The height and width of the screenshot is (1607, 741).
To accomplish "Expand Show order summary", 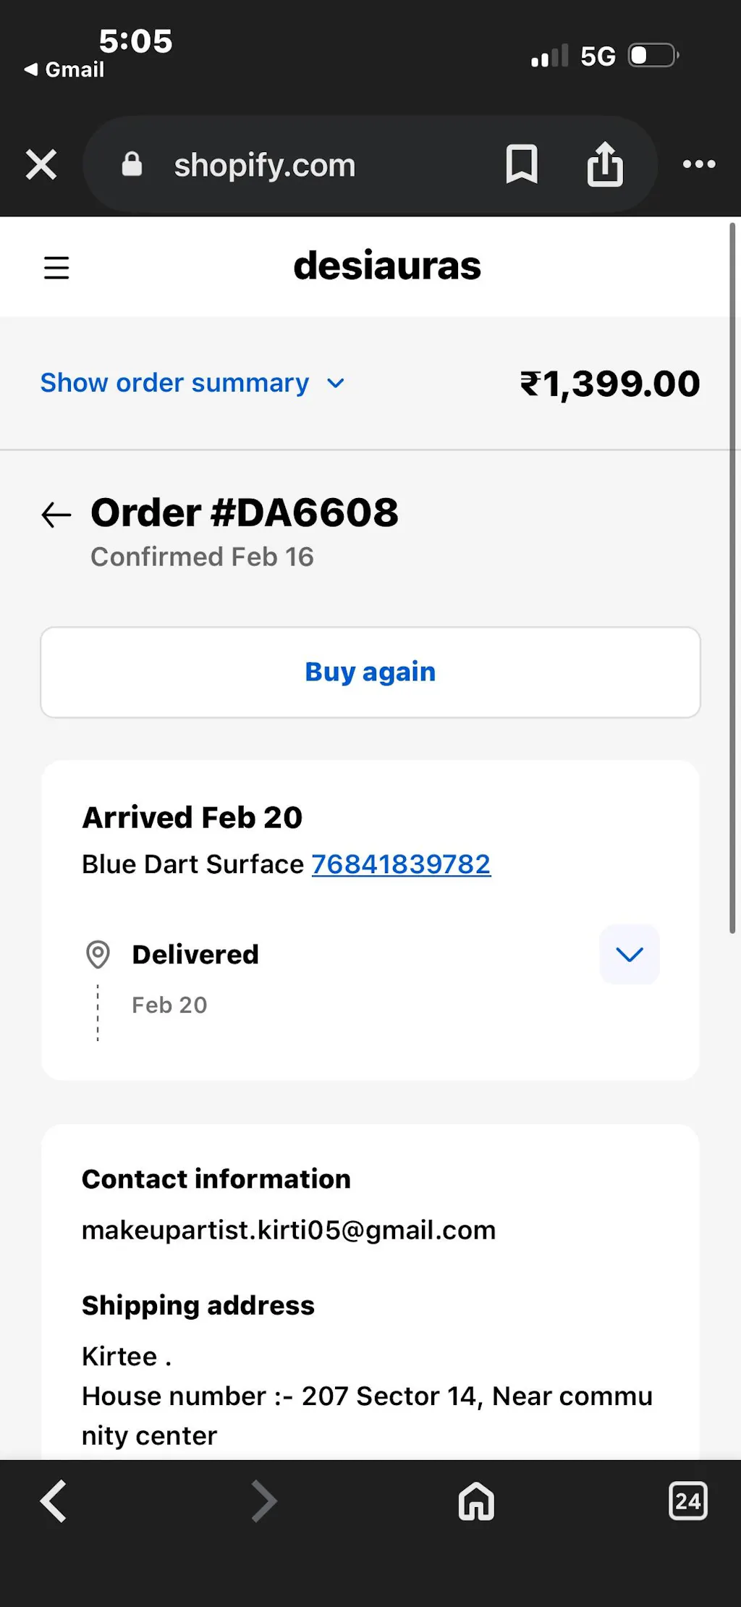I will (174, 383).
